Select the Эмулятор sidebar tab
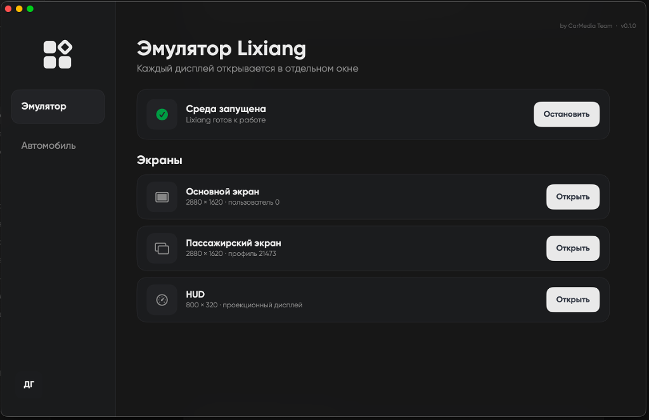This screenshot has width=649, height=420. coord(58,106)
